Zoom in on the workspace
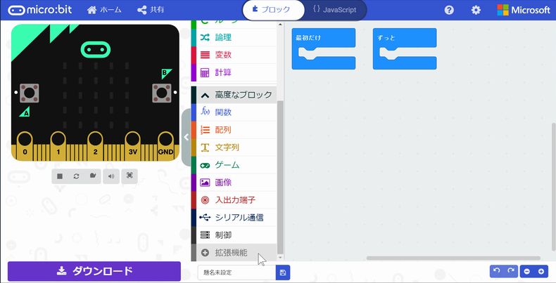Image resolution: width=556 pixels, height=283 pixels. tap(541, 271)
